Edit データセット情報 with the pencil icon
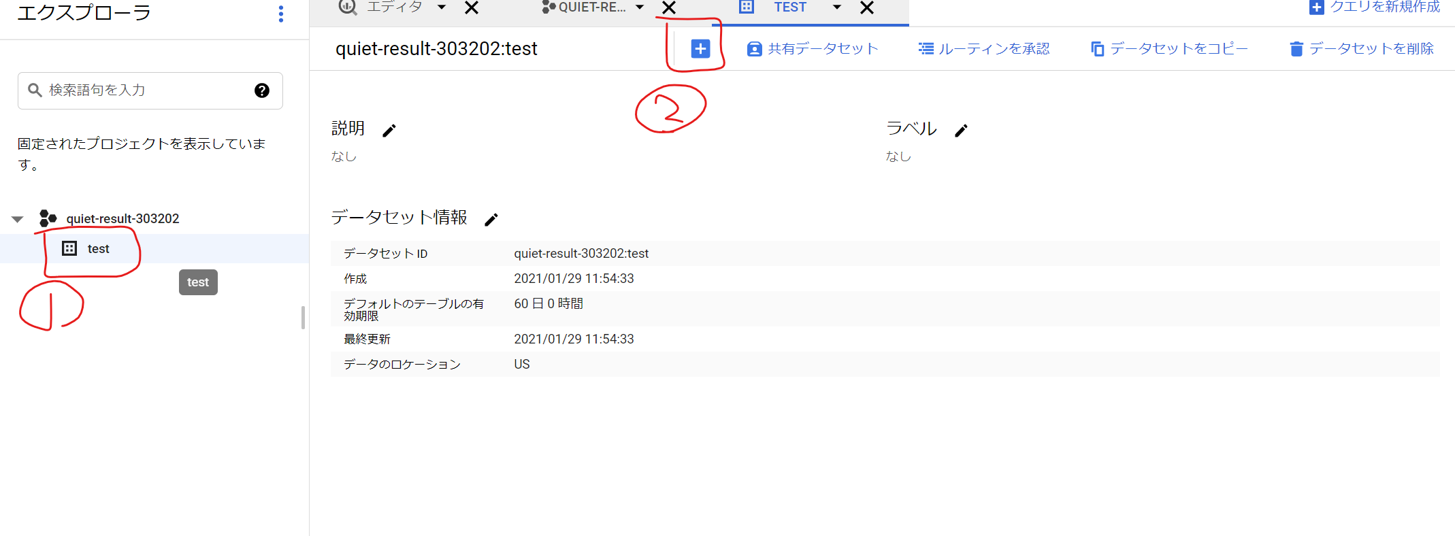Image resolution: width=1455 pixels, height=536 pixels. click(491, 219)
